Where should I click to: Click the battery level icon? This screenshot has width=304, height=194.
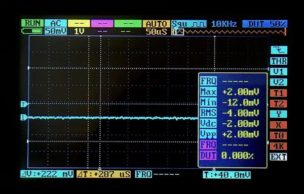coord(32,31)
